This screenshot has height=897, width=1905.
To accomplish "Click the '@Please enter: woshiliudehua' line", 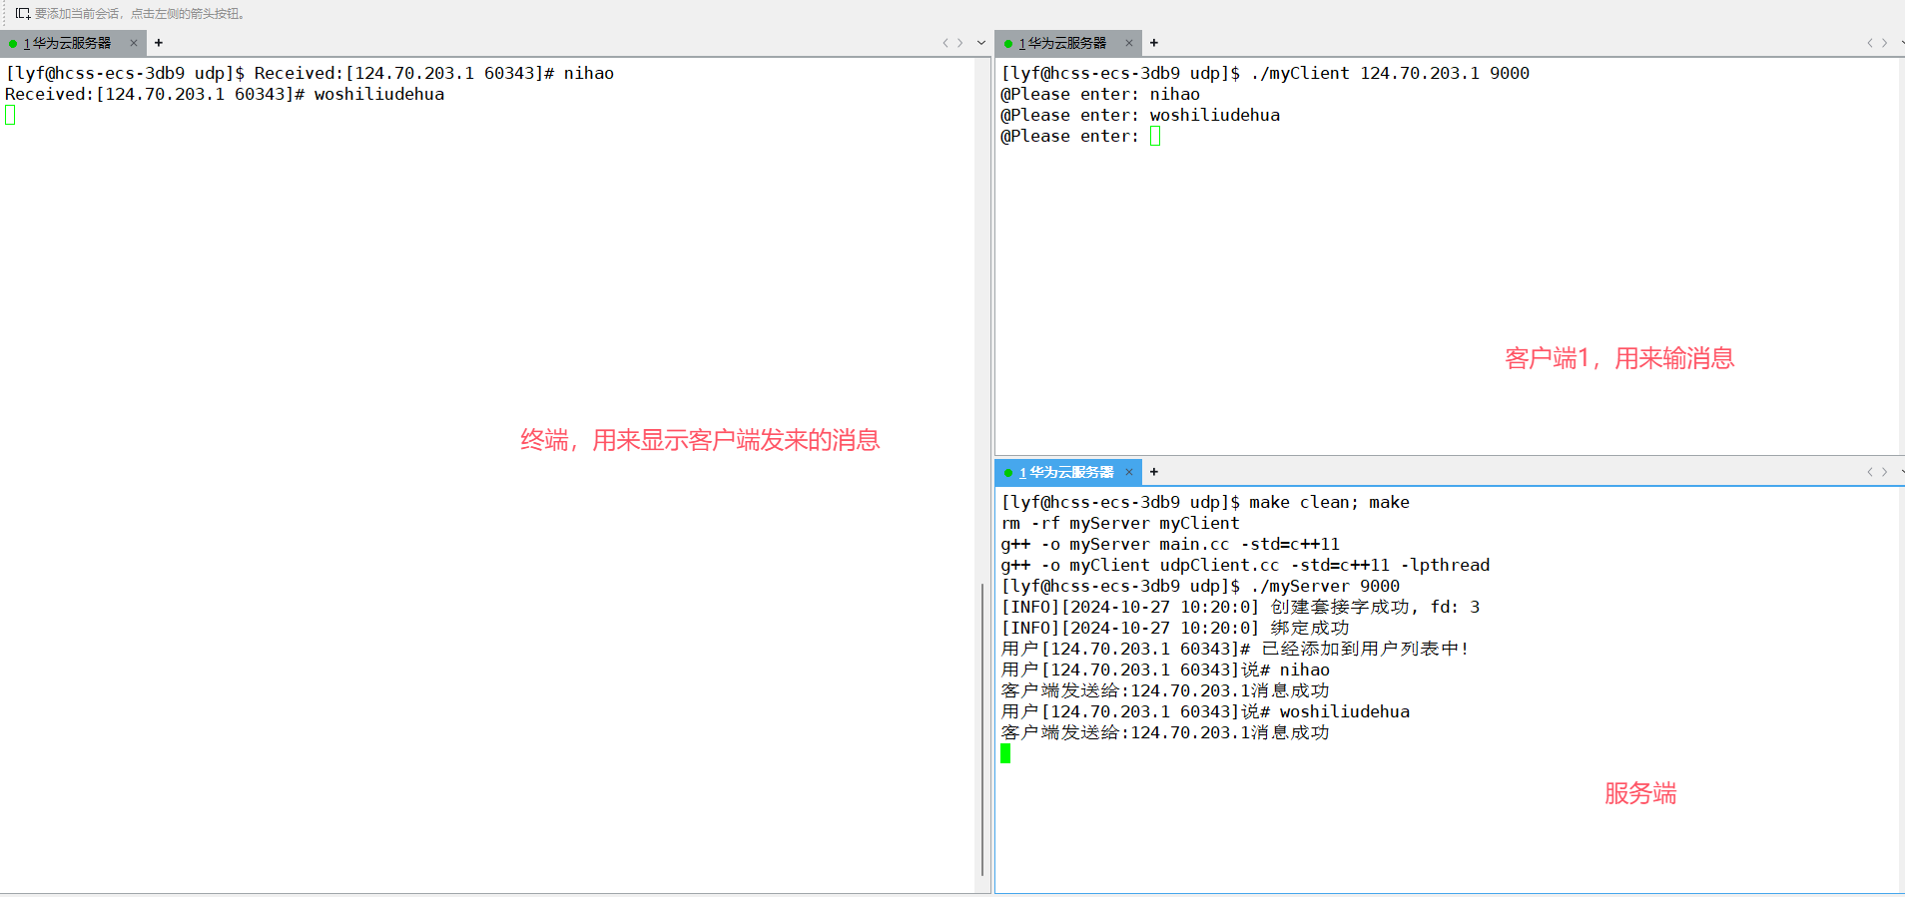I will (1140, 115).
